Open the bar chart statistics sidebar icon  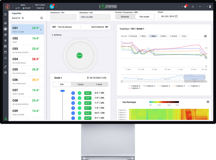(x=5, y=58)
